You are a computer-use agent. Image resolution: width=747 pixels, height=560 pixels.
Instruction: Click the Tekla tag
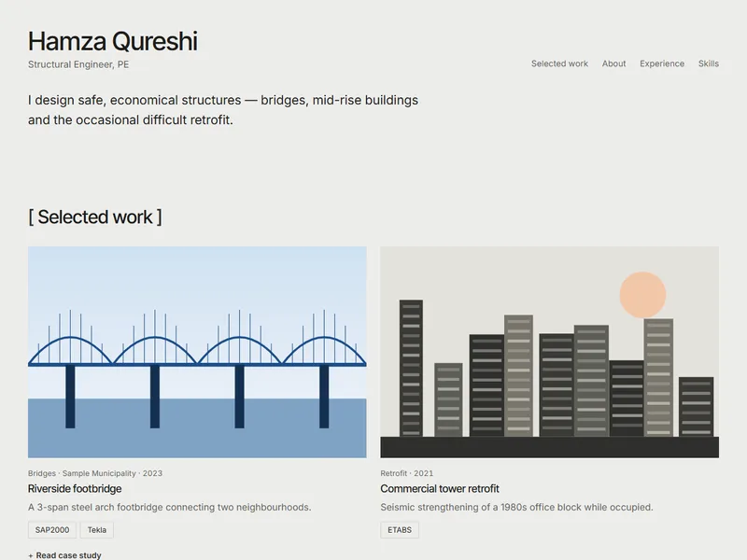[x=97, y=530]
